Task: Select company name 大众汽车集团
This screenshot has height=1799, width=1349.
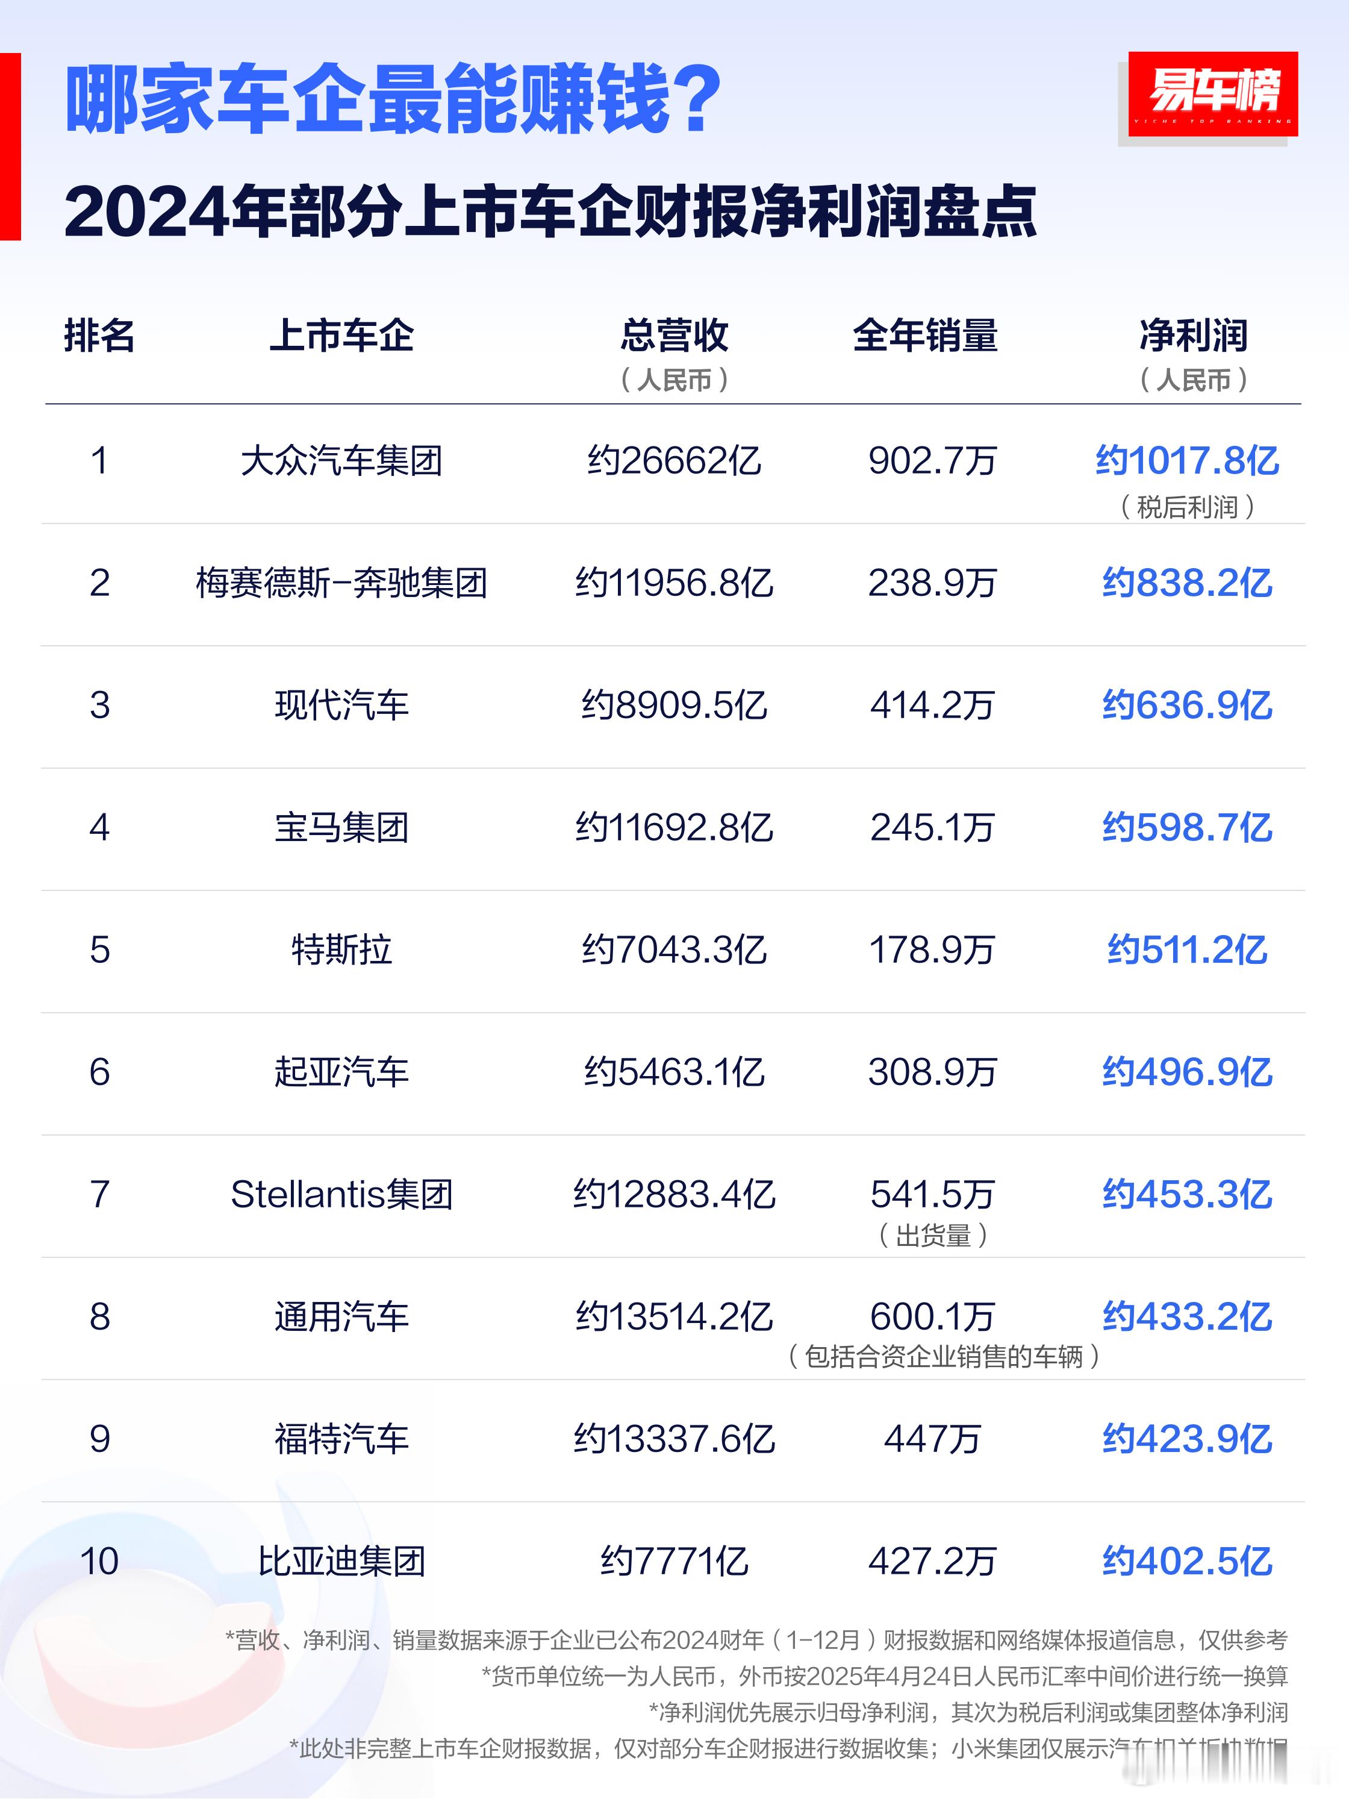Action: point(341,461)
